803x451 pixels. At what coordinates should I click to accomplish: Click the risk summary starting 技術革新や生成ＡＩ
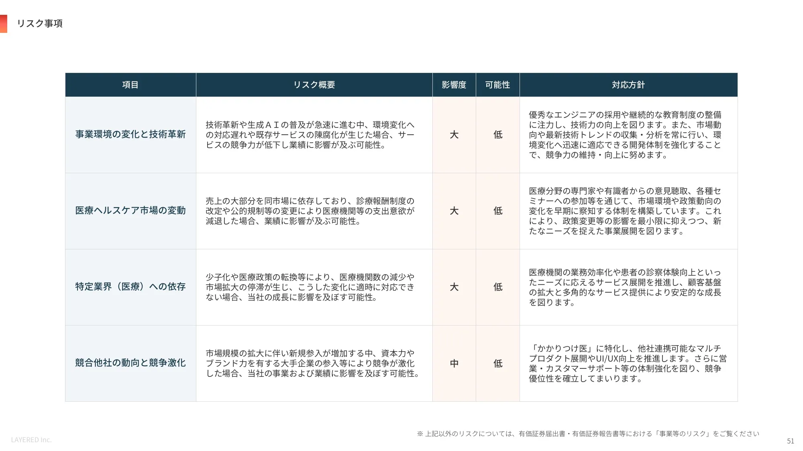(x=310, y=135)
